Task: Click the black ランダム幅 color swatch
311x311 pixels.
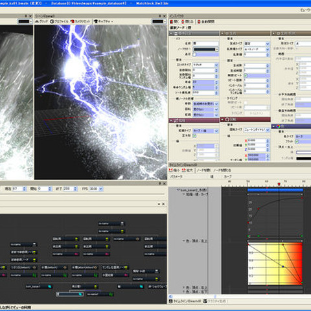Action: coord(303,158)
